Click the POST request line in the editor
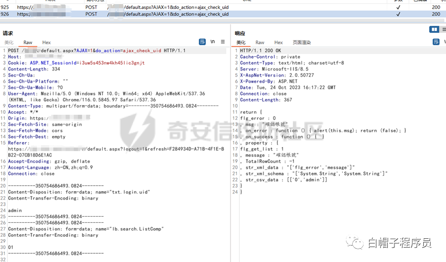This screenshot has width=446, height=262. (97, 50)
